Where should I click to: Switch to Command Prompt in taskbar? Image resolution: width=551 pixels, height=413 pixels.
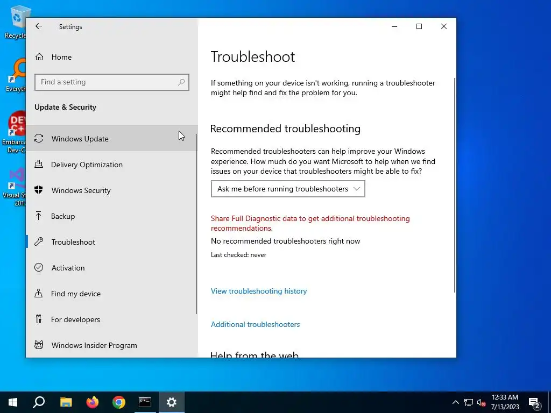[x=145, y=402]
